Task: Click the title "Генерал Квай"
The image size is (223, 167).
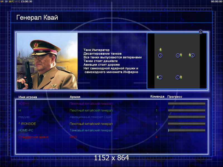Action: tap(37, 18)
